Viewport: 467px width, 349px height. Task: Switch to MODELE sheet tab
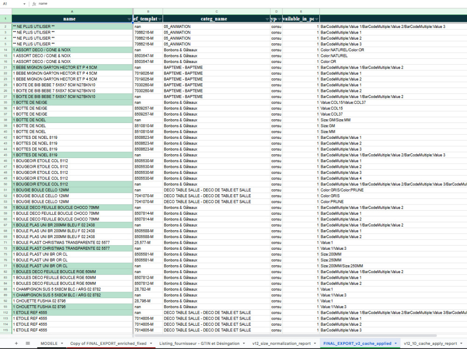(49, 343)
